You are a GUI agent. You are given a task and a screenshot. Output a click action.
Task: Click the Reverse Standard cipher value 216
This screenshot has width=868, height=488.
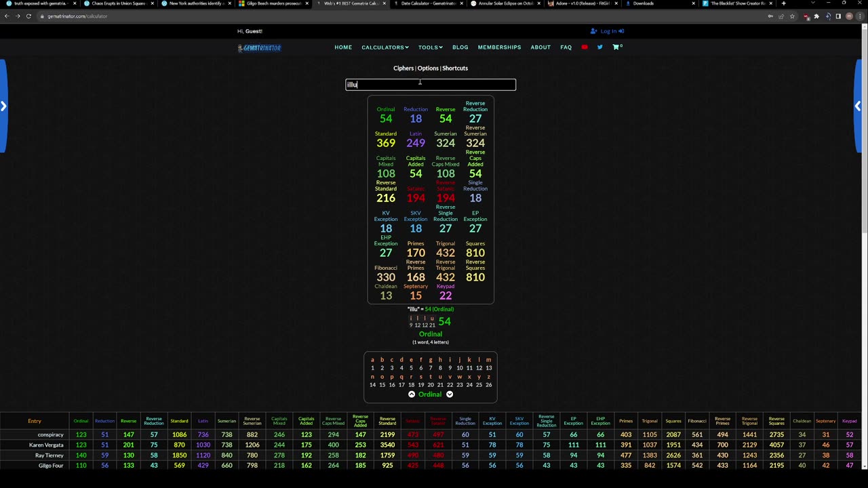[386, 198]
